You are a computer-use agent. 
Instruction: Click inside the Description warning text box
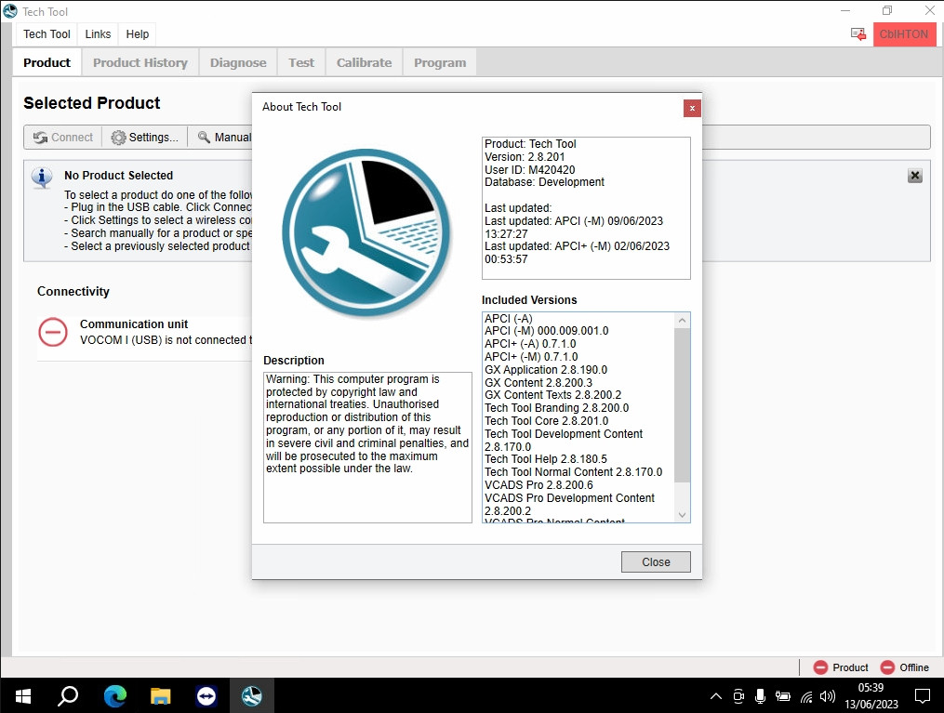click(367, 447)
